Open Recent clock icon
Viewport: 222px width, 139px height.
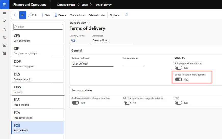tap(5, 37)
